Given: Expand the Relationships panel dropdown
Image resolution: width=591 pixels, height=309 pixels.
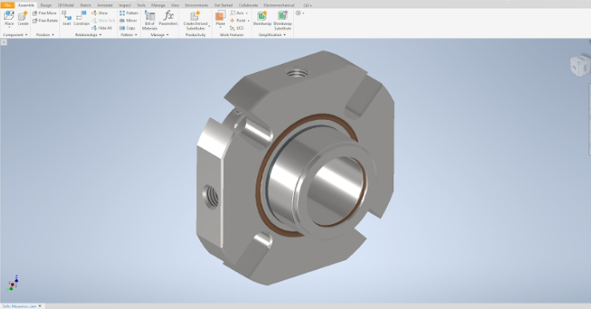Looking at the screenshot, I should click(88, 34).
